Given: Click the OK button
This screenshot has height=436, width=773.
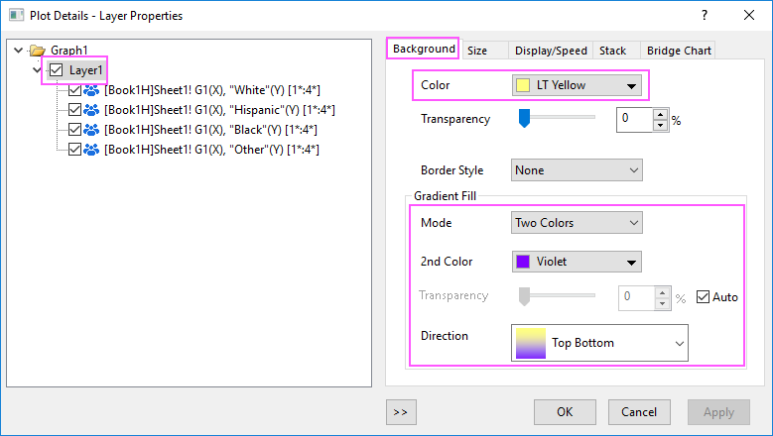Looking at the screenshot, I should [565, 412].
